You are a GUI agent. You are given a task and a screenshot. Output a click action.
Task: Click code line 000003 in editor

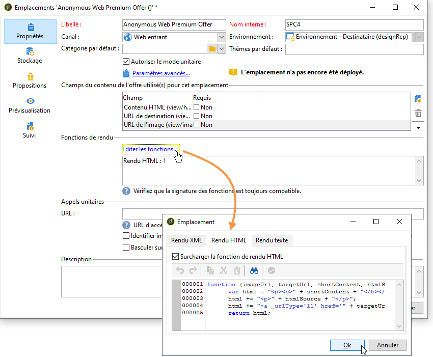[292, 299]
